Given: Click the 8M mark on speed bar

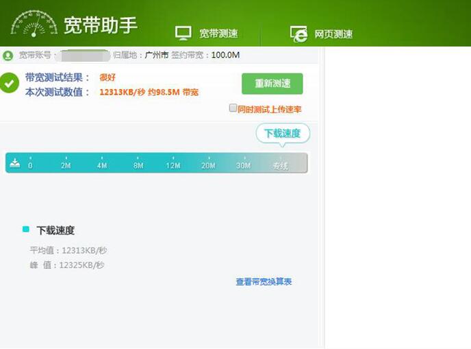Looking at the screenshot, I should pyautogui.click(x=138, y=165).
